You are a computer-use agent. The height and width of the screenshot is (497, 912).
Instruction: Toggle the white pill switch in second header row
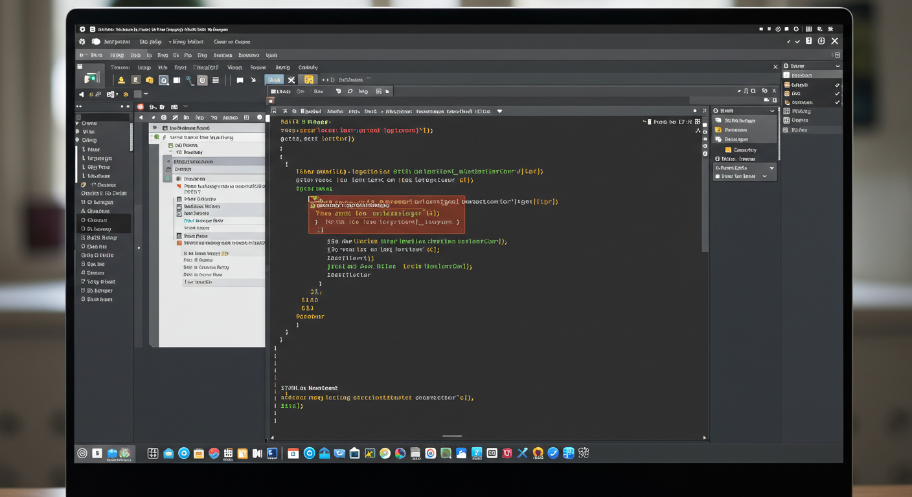coord(96,41)
